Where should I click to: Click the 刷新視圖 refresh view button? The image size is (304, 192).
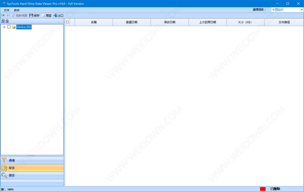[19, 15]
